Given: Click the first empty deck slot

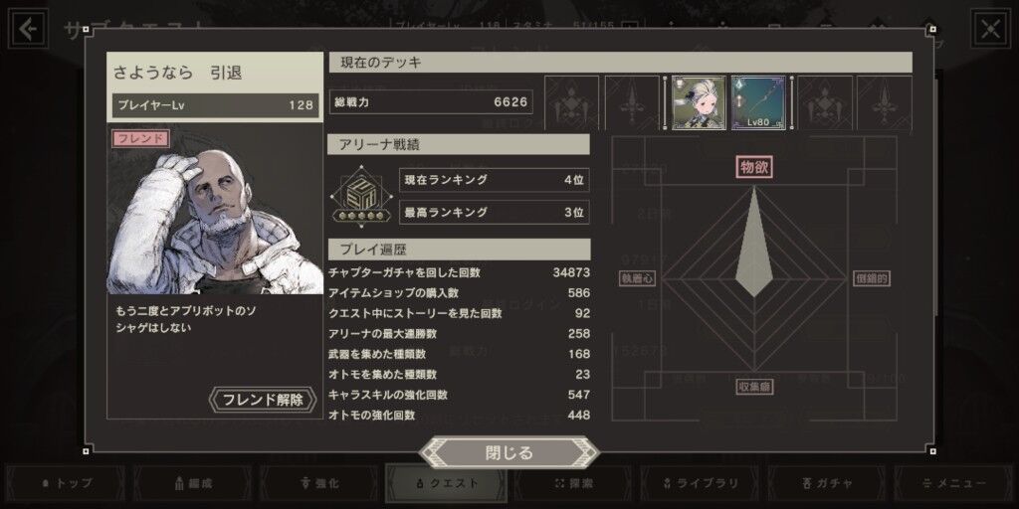Looking at the screenshot, I should [571, 102].
